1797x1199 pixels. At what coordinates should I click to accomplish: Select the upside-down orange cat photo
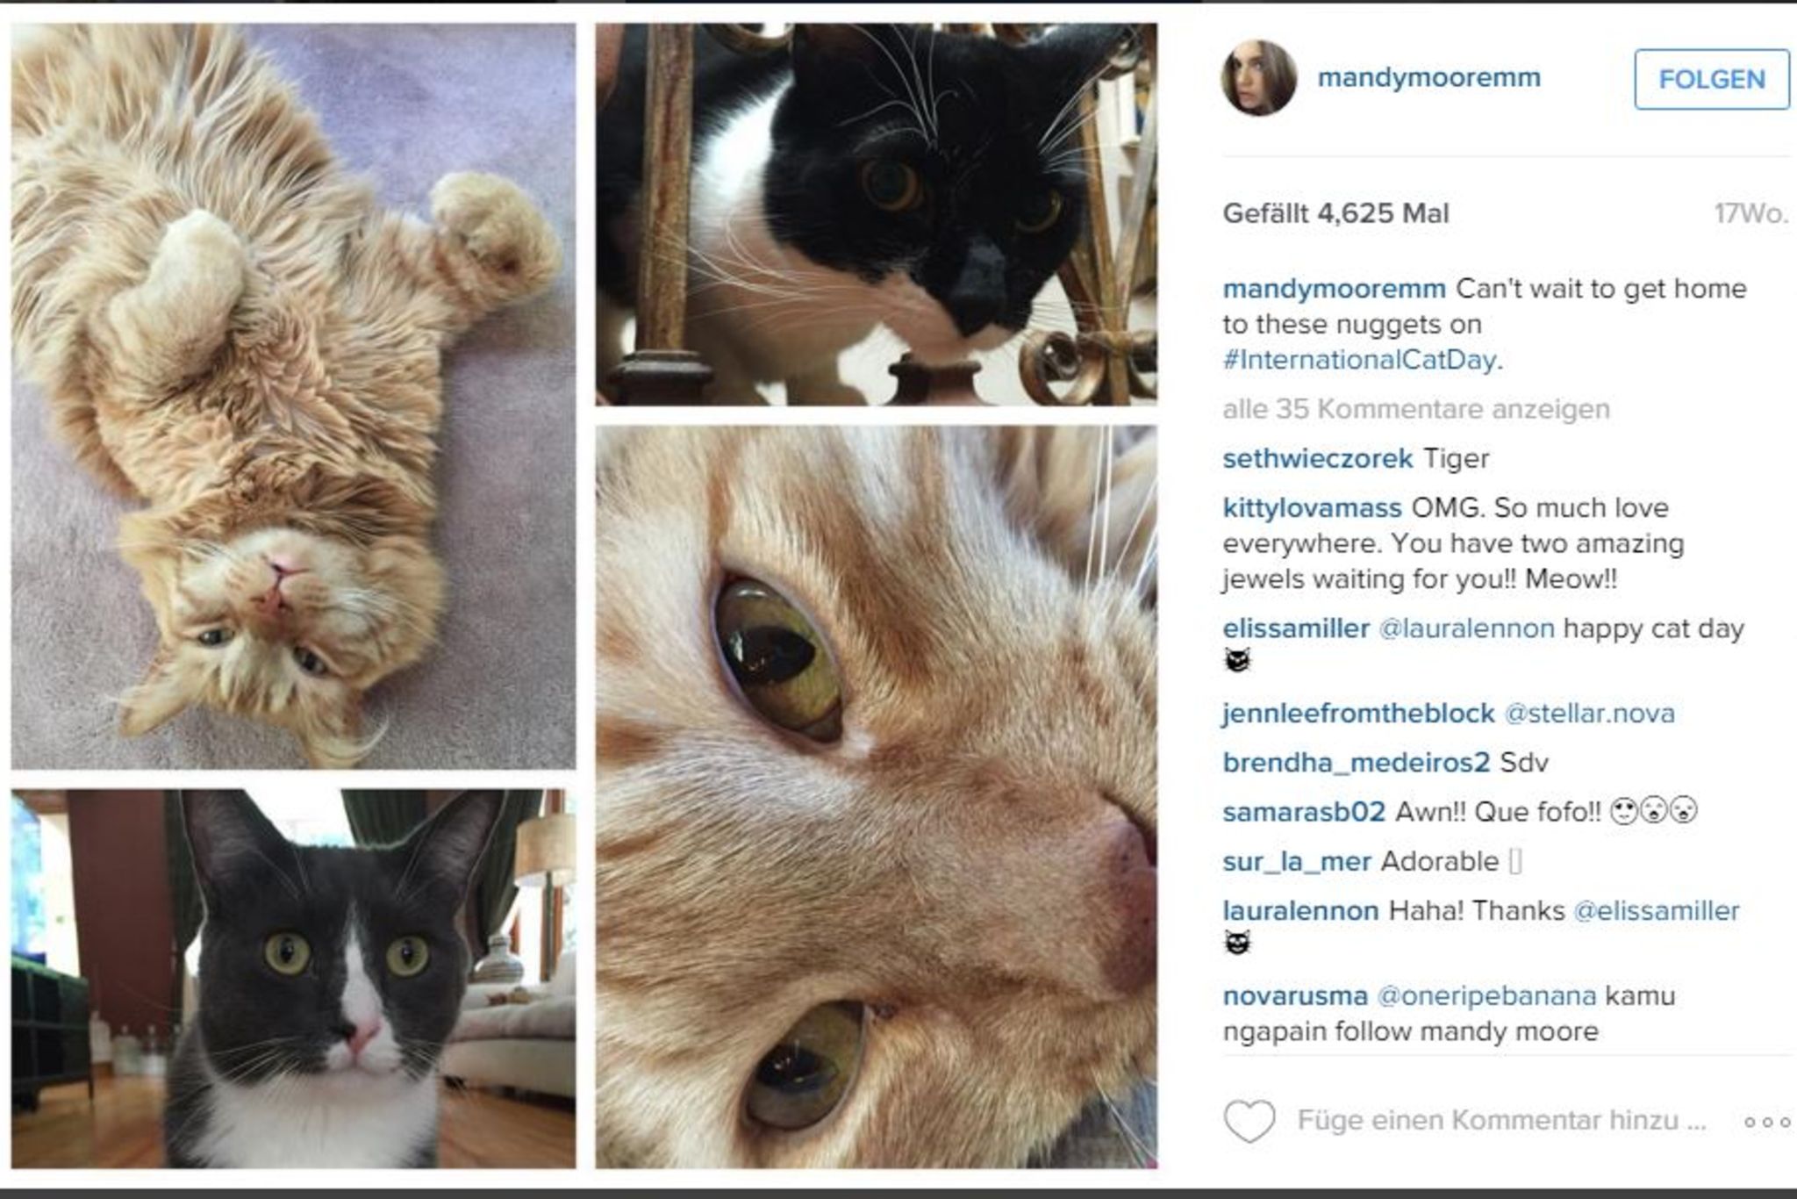point(293,396)
